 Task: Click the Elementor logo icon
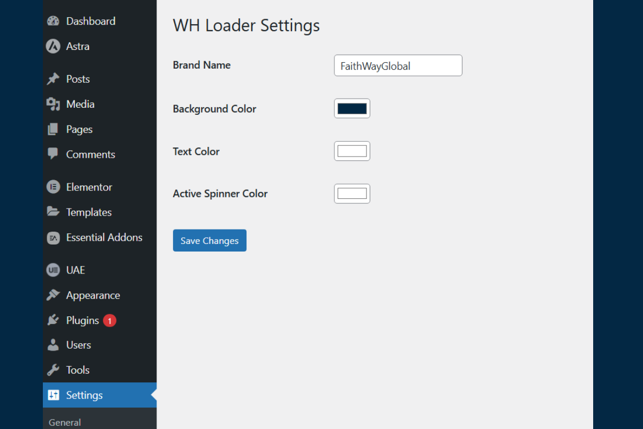53,187
